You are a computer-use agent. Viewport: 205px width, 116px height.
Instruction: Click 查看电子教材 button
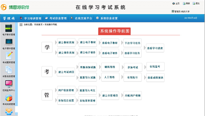[x=110, y=43]
